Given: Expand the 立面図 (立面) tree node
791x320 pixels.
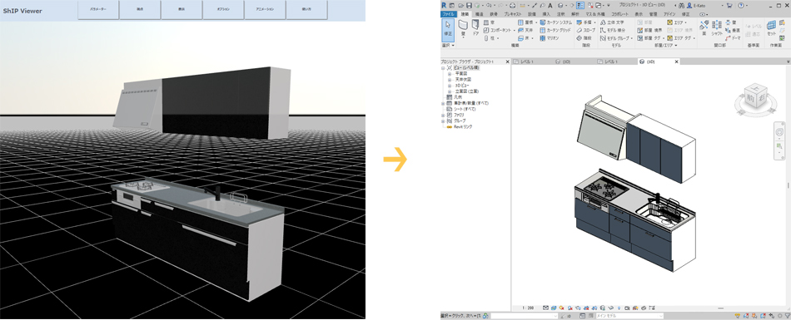Looking at the screenshot, I should [x=449, y=91].
